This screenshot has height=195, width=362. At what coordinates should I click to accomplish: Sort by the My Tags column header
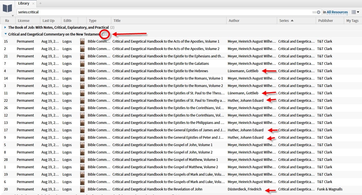pyautogui.click(x=353, y=20)
